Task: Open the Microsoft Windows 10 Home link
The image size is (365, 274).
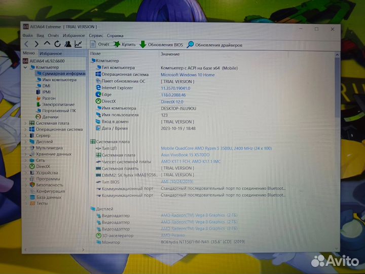Action: (x=188, y=75)
